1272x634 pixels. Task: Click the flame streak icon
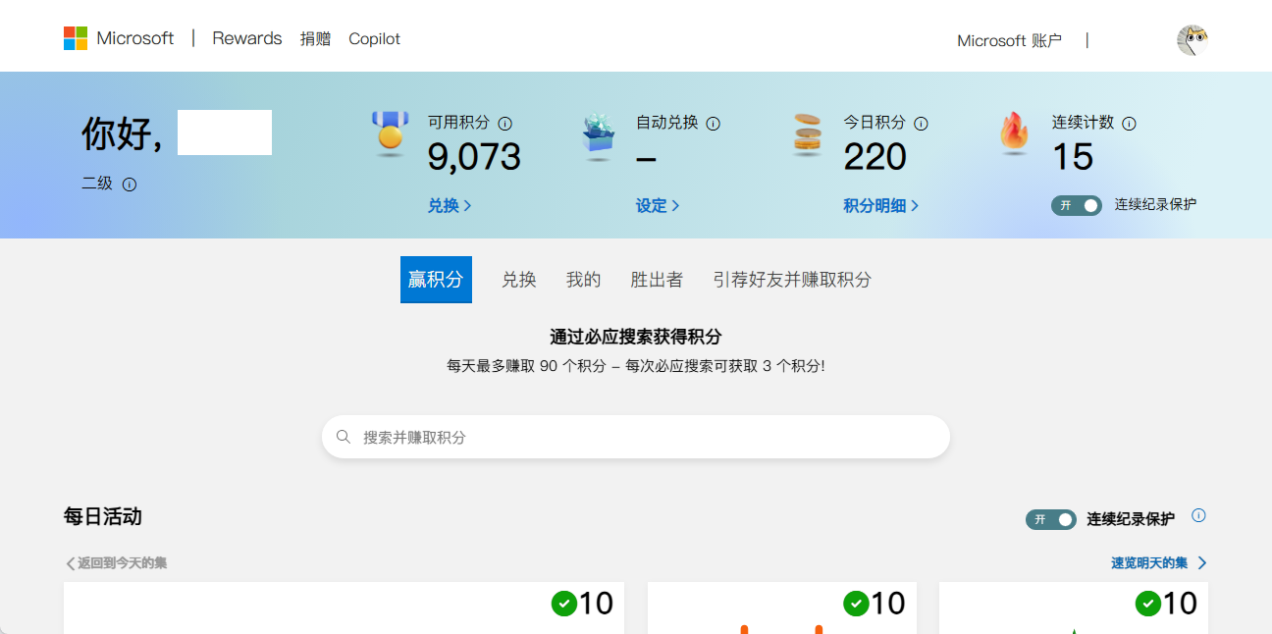(1014, 132)
